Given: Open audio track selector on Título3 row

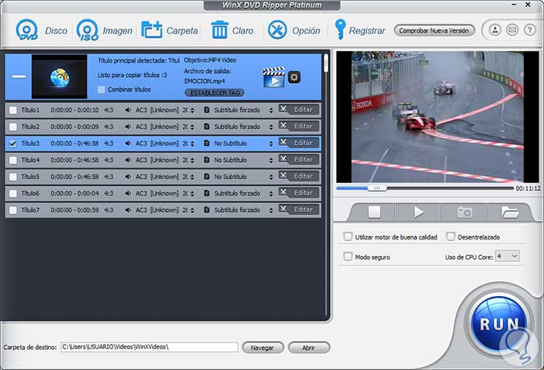Looking at the screenshot, I should (x=192, y=144).
